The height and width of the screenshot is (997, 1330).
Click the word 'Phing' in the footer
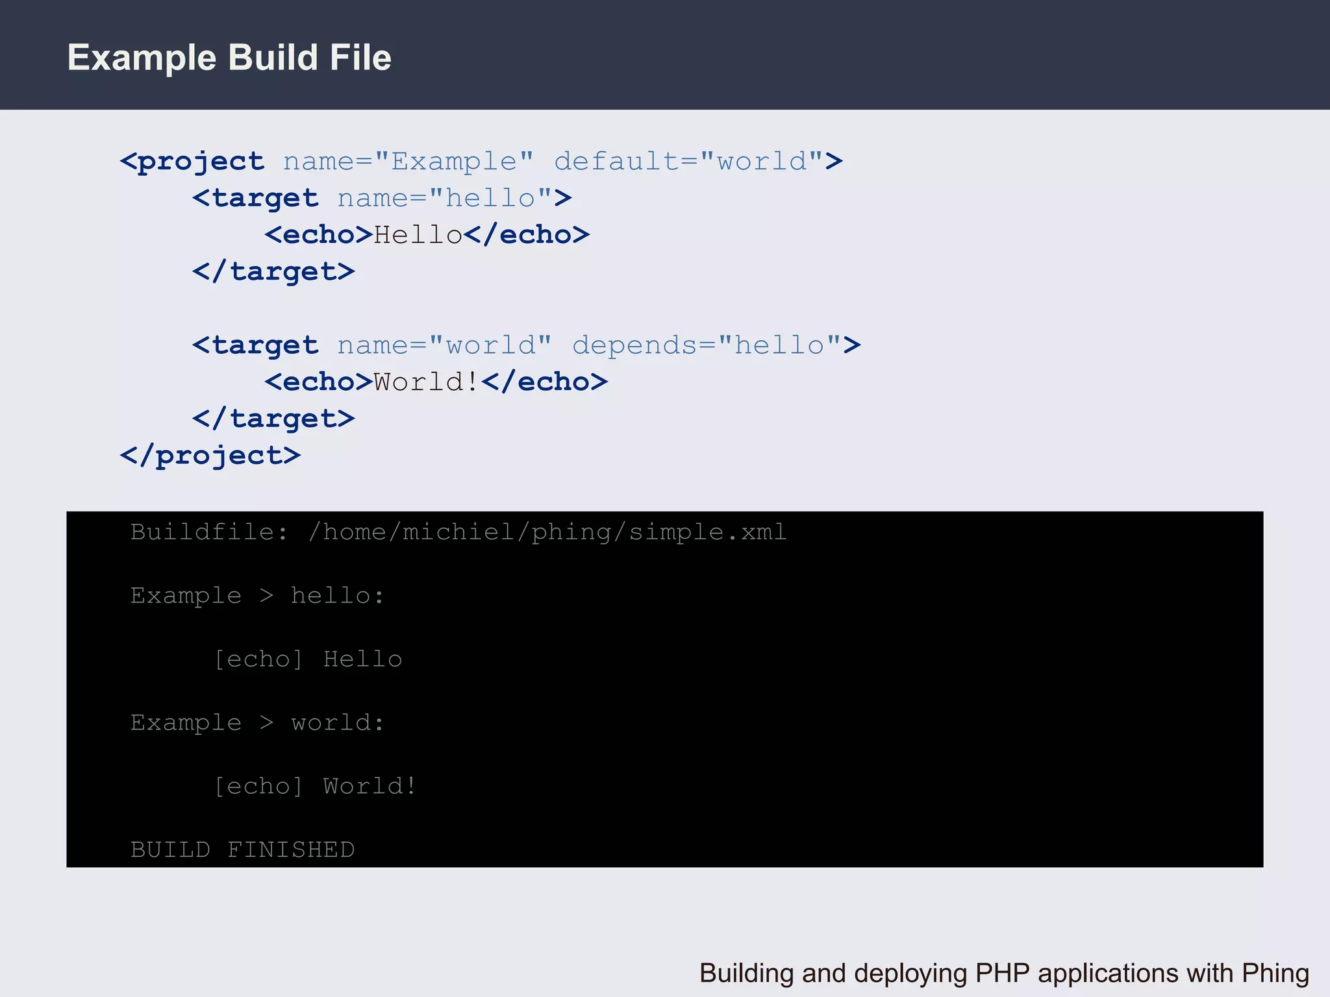click(x=1275, y=973)
